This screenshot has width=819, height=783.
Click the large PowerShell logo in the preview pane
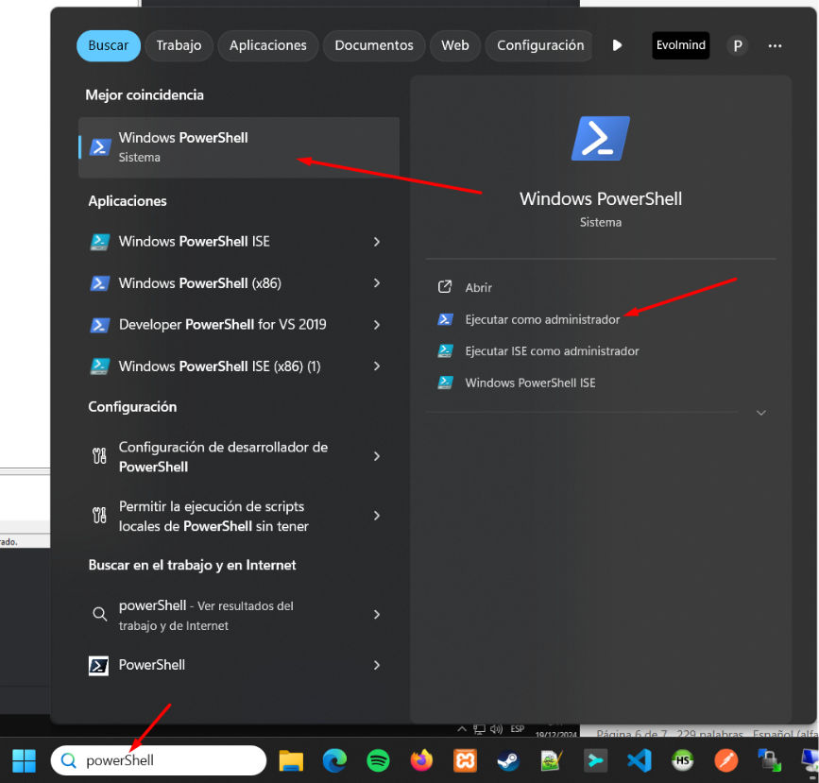[x=601, y=139]
